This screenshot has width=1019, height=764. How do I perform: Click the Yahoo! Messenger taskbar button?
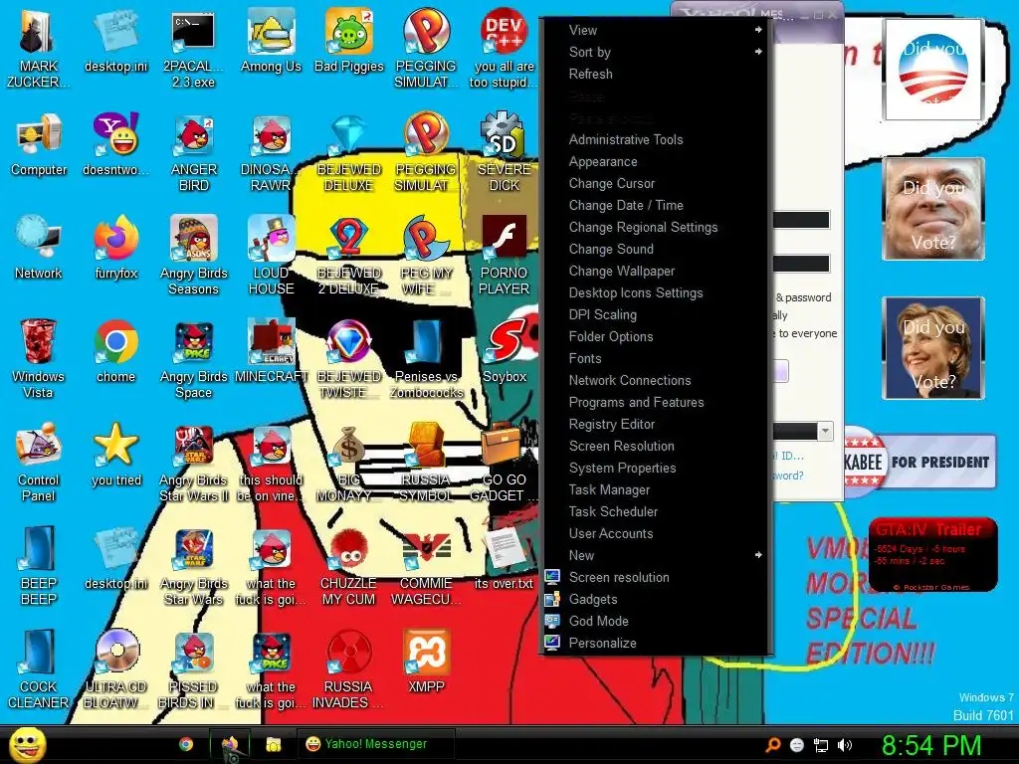[x=375, y=744]
